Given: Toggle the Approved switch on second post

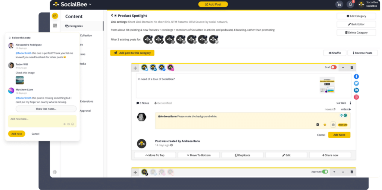Looking at the screenshot, I should (325, 172).
